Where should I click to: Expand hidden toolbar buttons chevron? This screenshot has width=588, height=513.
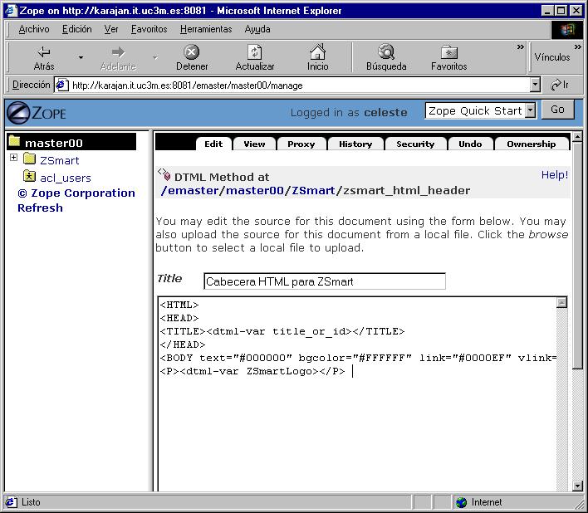520,47
